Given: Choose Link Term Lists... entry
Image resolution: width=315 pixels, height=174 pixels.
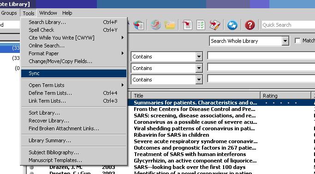Looking at the screenshot, I should pyautogui.click(x=74, y=101).
